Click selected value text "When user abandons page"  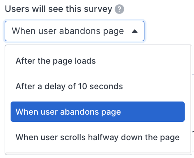(68, 31)
